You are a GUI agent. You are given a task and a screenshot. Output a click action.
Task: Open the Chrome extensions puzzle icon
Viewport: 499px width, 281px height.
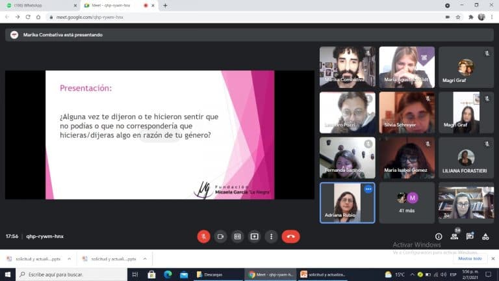[470, 17]
